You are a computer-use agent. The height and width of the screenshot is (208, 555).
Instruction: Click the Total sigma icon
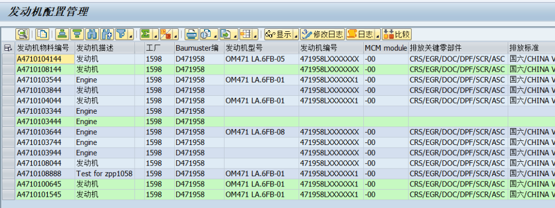tap(145, 34)
